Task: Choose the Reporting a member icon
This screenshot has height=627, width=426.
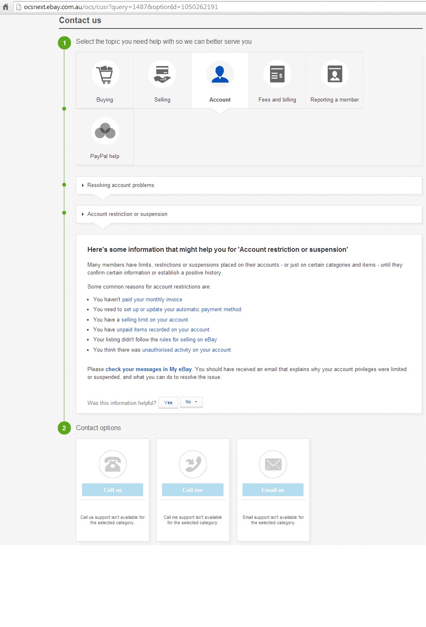Action: coord(334,74)
